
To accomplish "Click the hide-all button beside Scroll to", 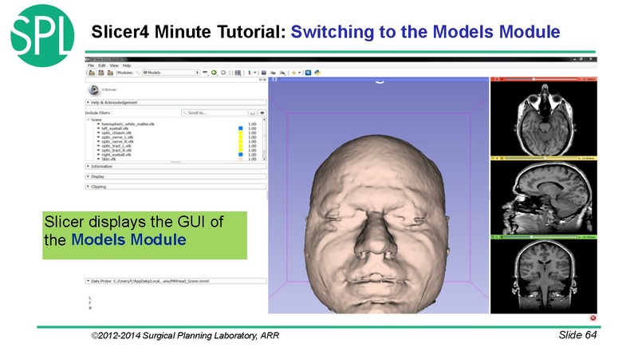I will (253, 112).
